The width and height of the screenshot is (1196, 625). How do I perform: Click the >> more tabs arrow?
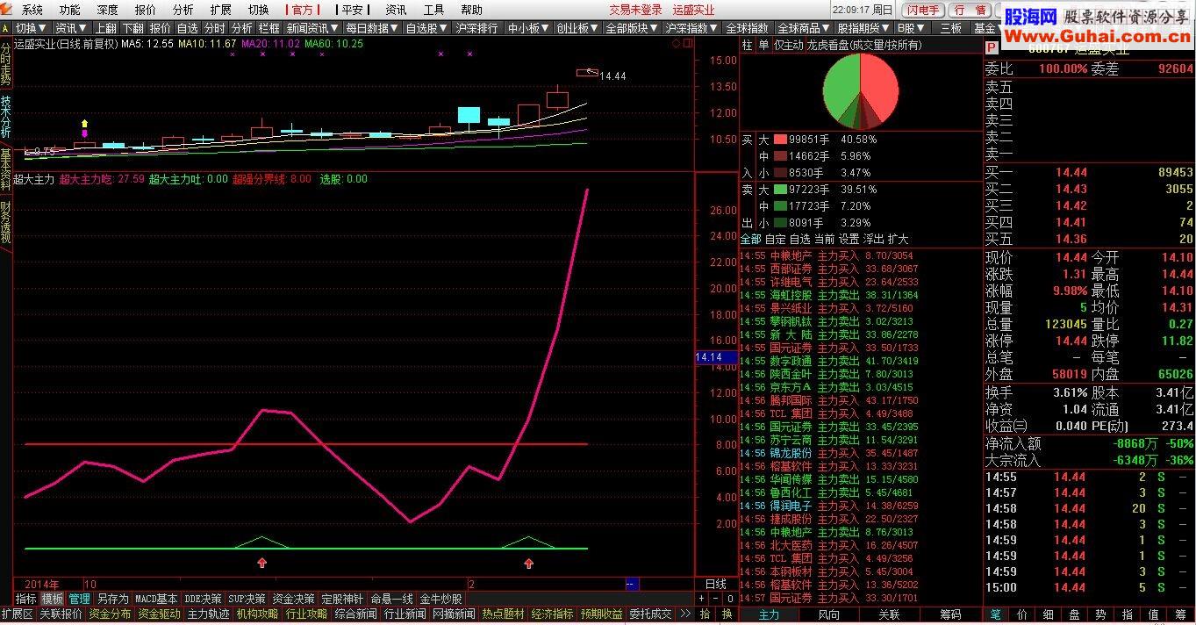tap(685, 614)
